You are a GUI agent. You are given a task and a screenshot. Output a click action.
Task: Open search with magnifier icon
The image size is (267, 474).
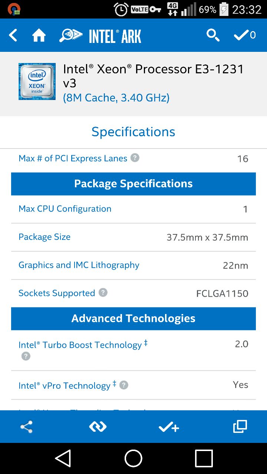(213, 35)
